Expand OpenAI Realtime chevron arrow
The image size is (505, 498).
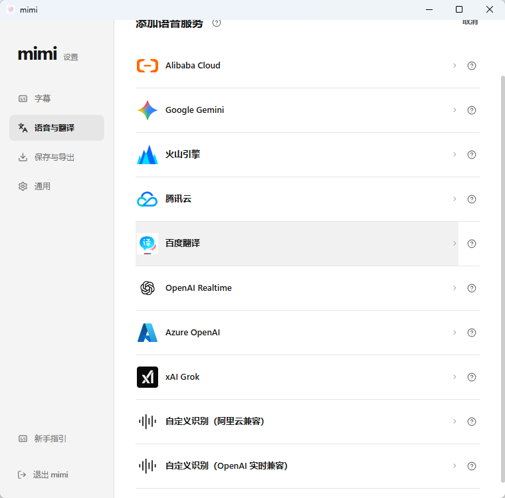(x=454, y=288)
